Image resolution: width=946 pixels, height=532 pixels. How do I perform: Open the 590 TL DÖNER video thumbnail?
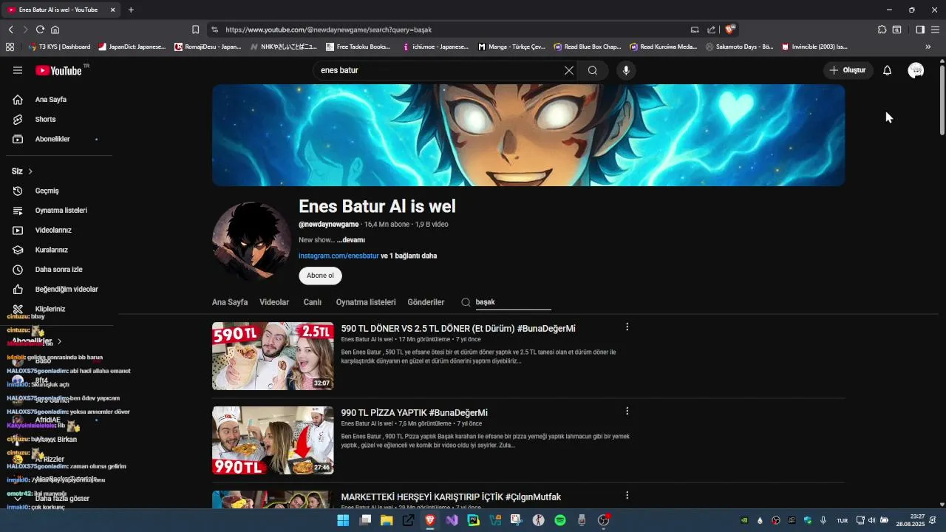[273, 356]
